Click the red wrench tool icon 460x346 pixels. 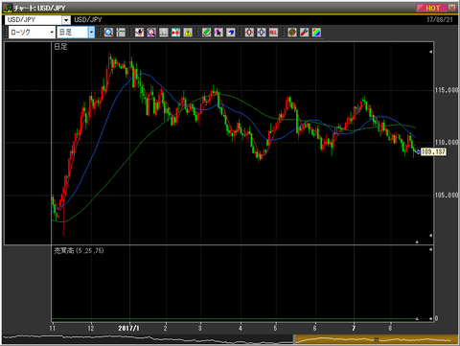pos(304,33)
